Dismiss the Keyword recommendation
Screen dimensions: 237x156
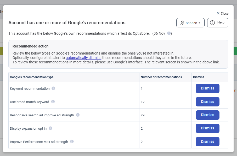pyautogui.click(x=207, y=88)
